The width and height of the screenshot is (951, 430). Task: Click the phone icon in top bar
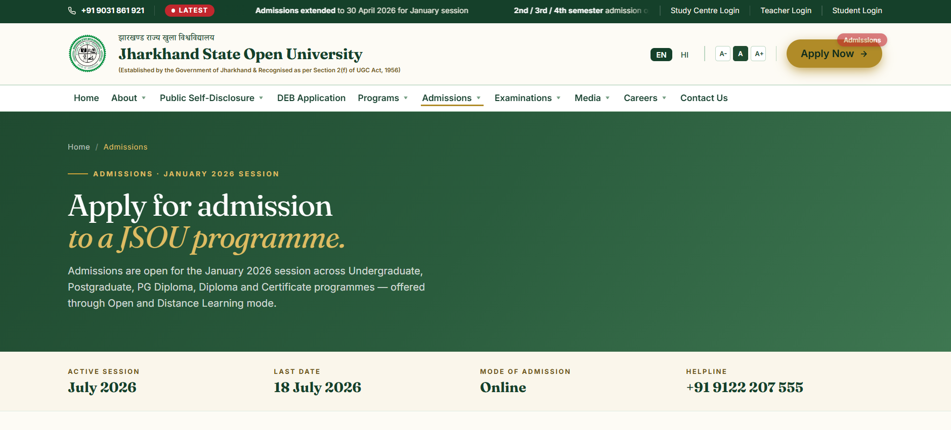pyautogui.click(x=72, y=11)
